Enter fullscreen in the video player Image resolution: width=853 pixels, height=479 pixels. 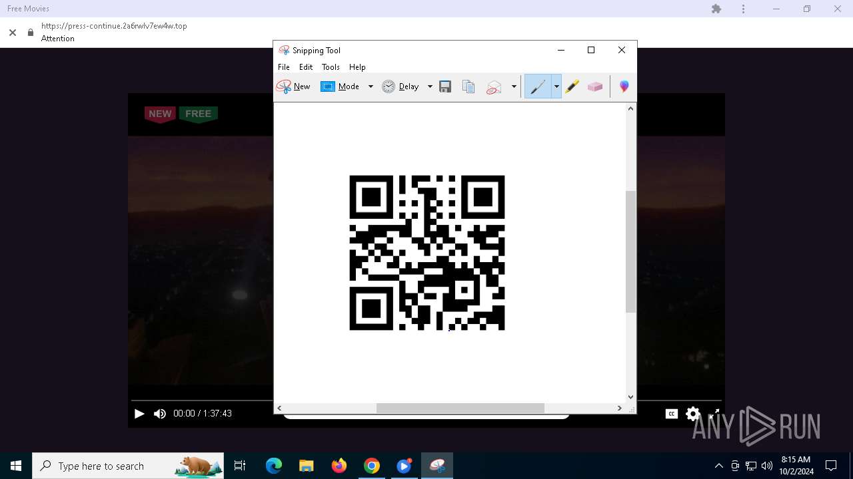pos(714,414)
